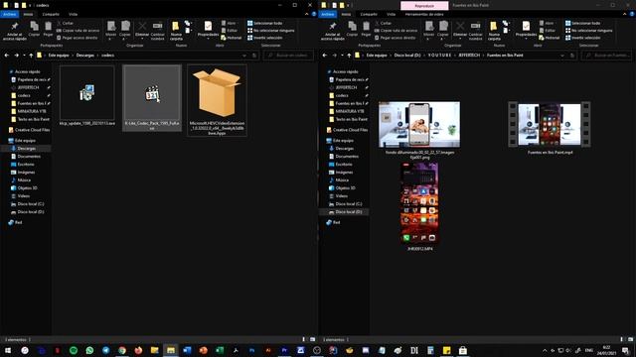Open recent locations dropdown in codecs window

click(x=24, y=56)
